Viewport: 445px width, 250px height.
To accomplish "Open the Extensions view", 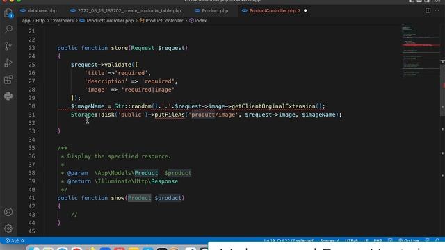I will [8, 80].
